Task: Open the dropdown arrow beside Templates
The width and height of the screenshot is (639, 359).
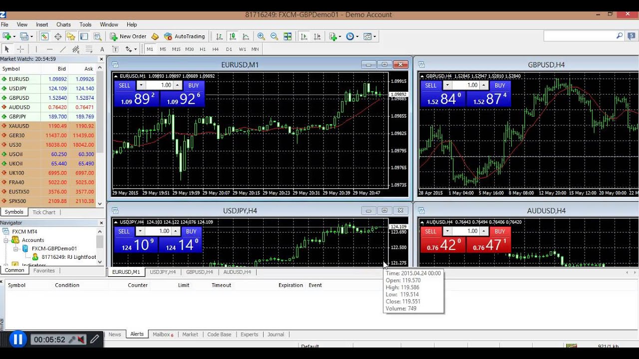Action: (x=375, y=36)
